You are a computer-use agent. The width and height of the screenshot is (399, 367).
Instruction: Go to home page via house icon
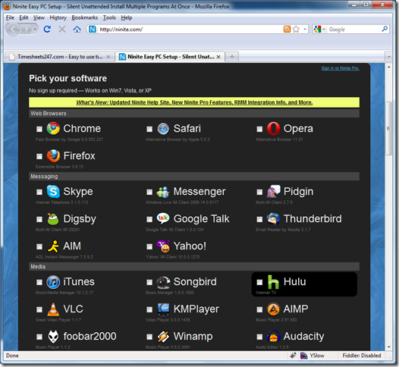[x=77, y=30]
